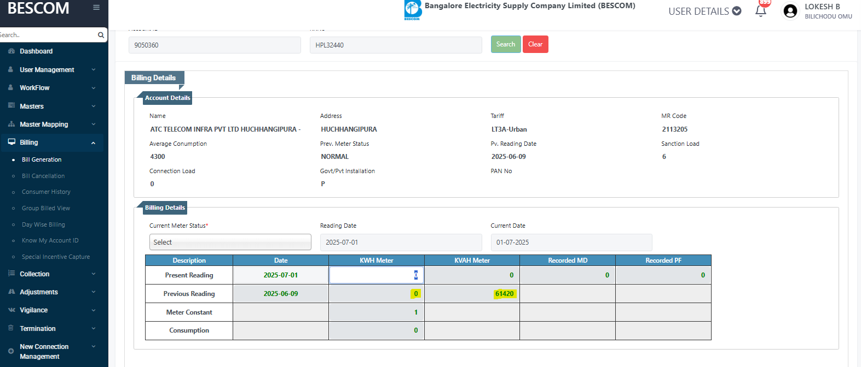The height and width of the screenshot is (367, 861).
Task: Click the Prev. Meter Status value NORMAL
Action: pyautogui.click(x=335, y=157)
